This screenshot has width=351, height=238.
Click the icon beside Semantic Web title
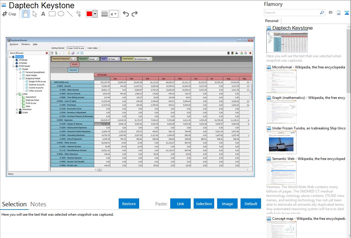(x=269, y=159)
